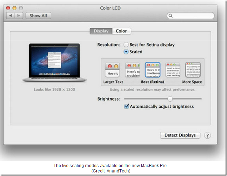The height and width of the screenshot is (176, 227).
Task: Click the "Best (Retina)" label
Action: (x=153, y=82)
